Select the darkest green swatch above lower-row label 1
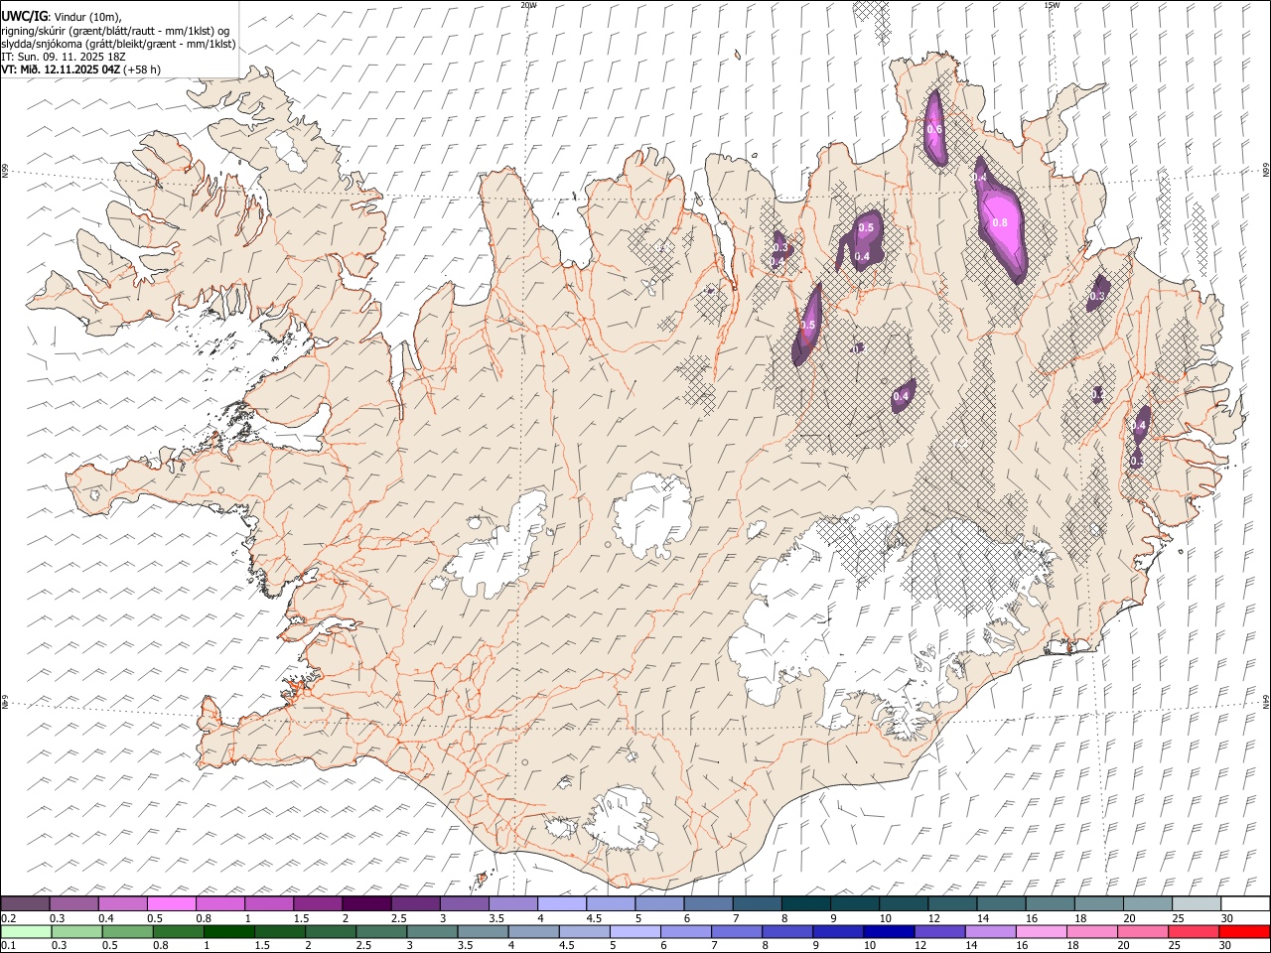1271x953 pixels. click(x=228, y=931)
